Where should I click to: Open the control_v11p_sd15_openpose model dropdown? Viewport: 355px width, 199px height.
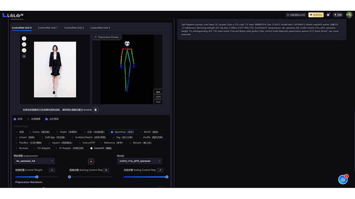tap(139, 161)
